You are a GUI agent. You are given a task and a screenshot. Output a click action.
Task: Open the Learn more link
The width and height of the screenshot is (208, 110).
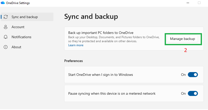[x=76, y=45]
